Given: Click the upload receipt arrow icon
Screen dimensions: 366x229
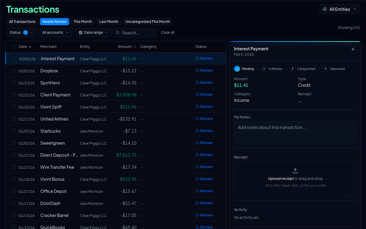Looking at the screenshot, I should click(x=295, y=171).
